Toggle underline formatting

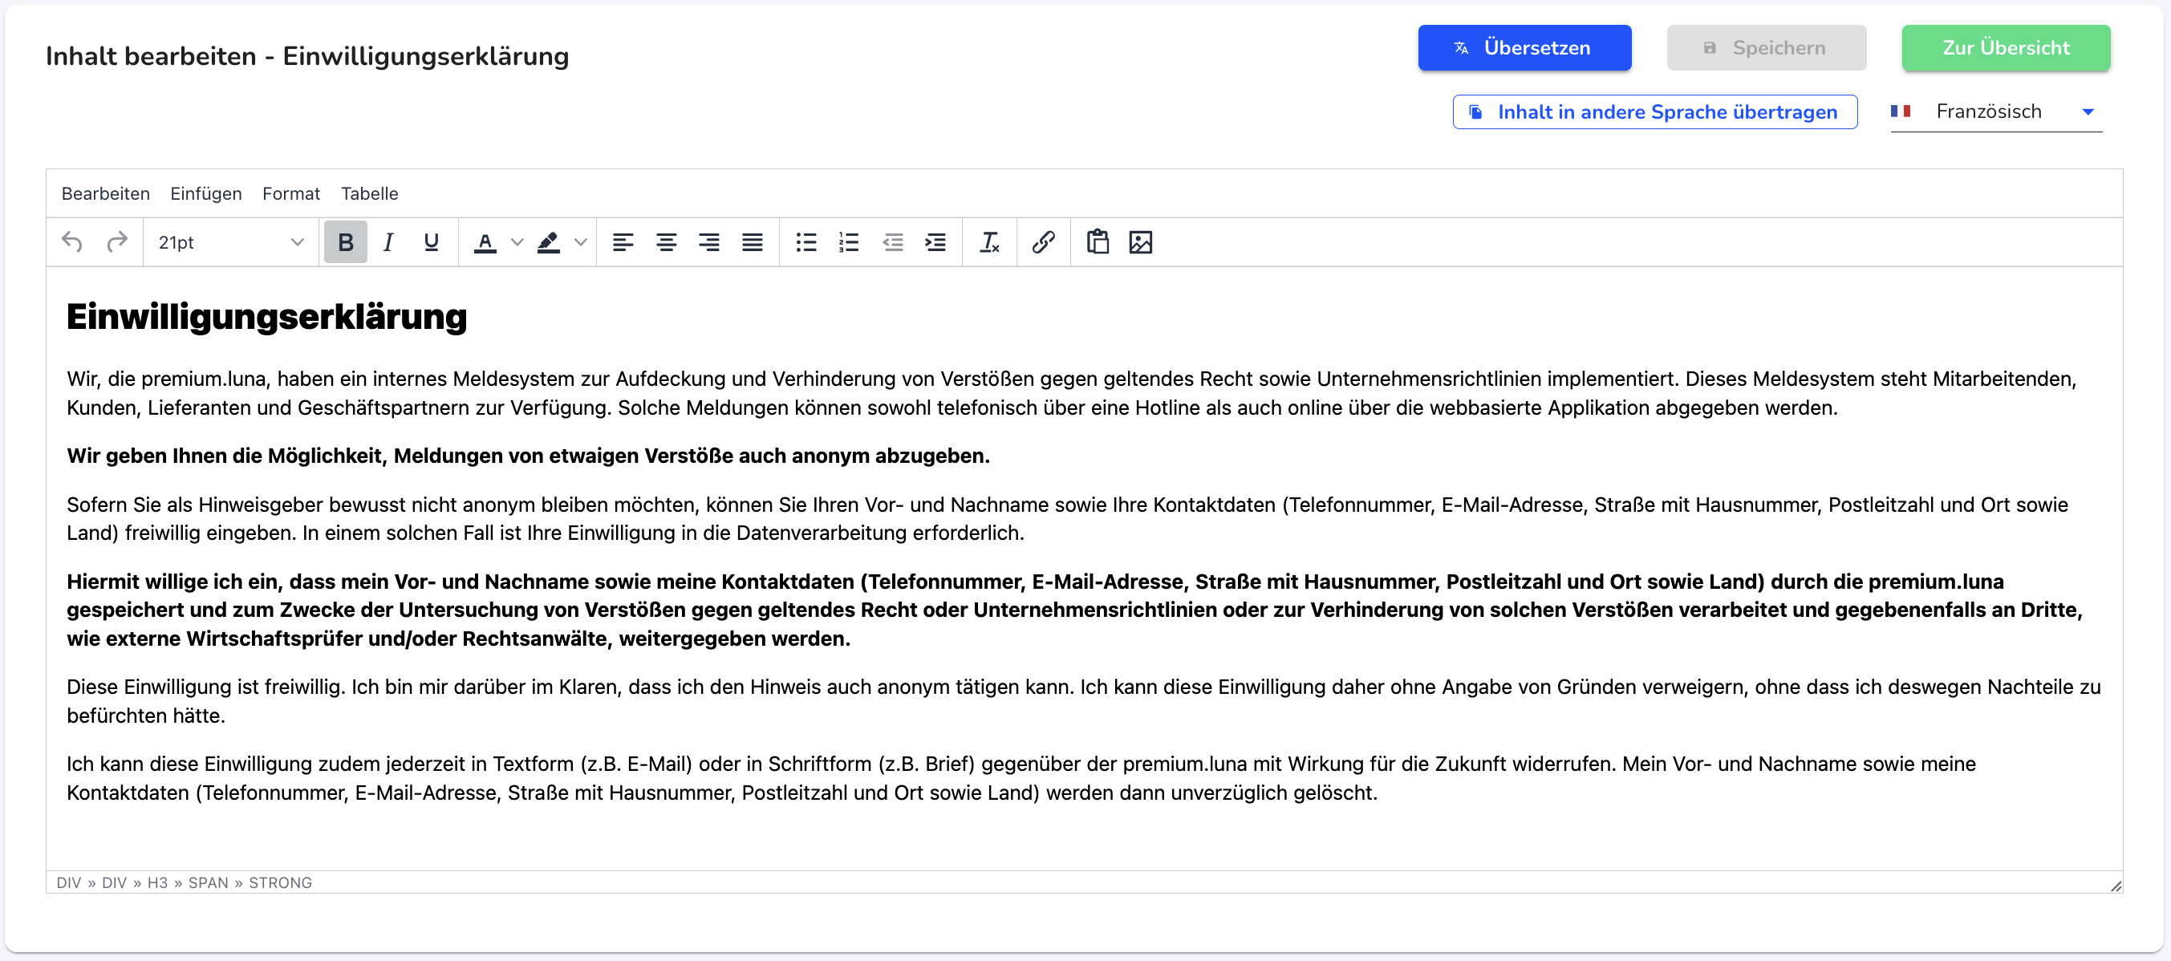[x=432, y=243]
